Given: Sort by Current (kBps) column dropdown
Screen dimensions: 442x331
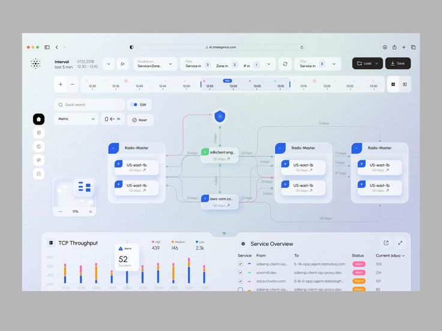Looking at the screenshot, I should point(390,255).
